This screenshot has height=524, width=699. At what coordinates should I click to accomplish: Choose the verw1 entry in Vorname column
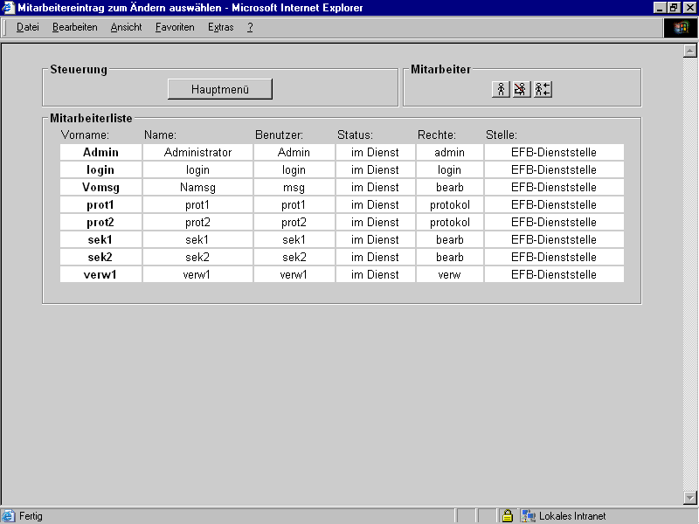tap(100, 275)
